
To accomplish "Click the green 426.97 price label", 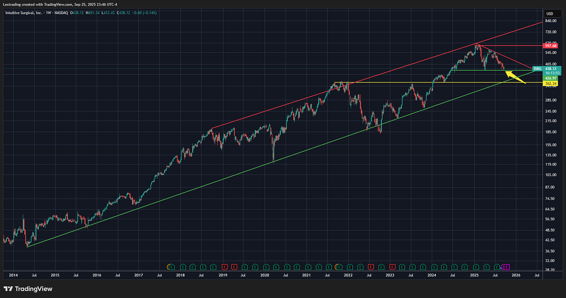I will click(551, 78).
